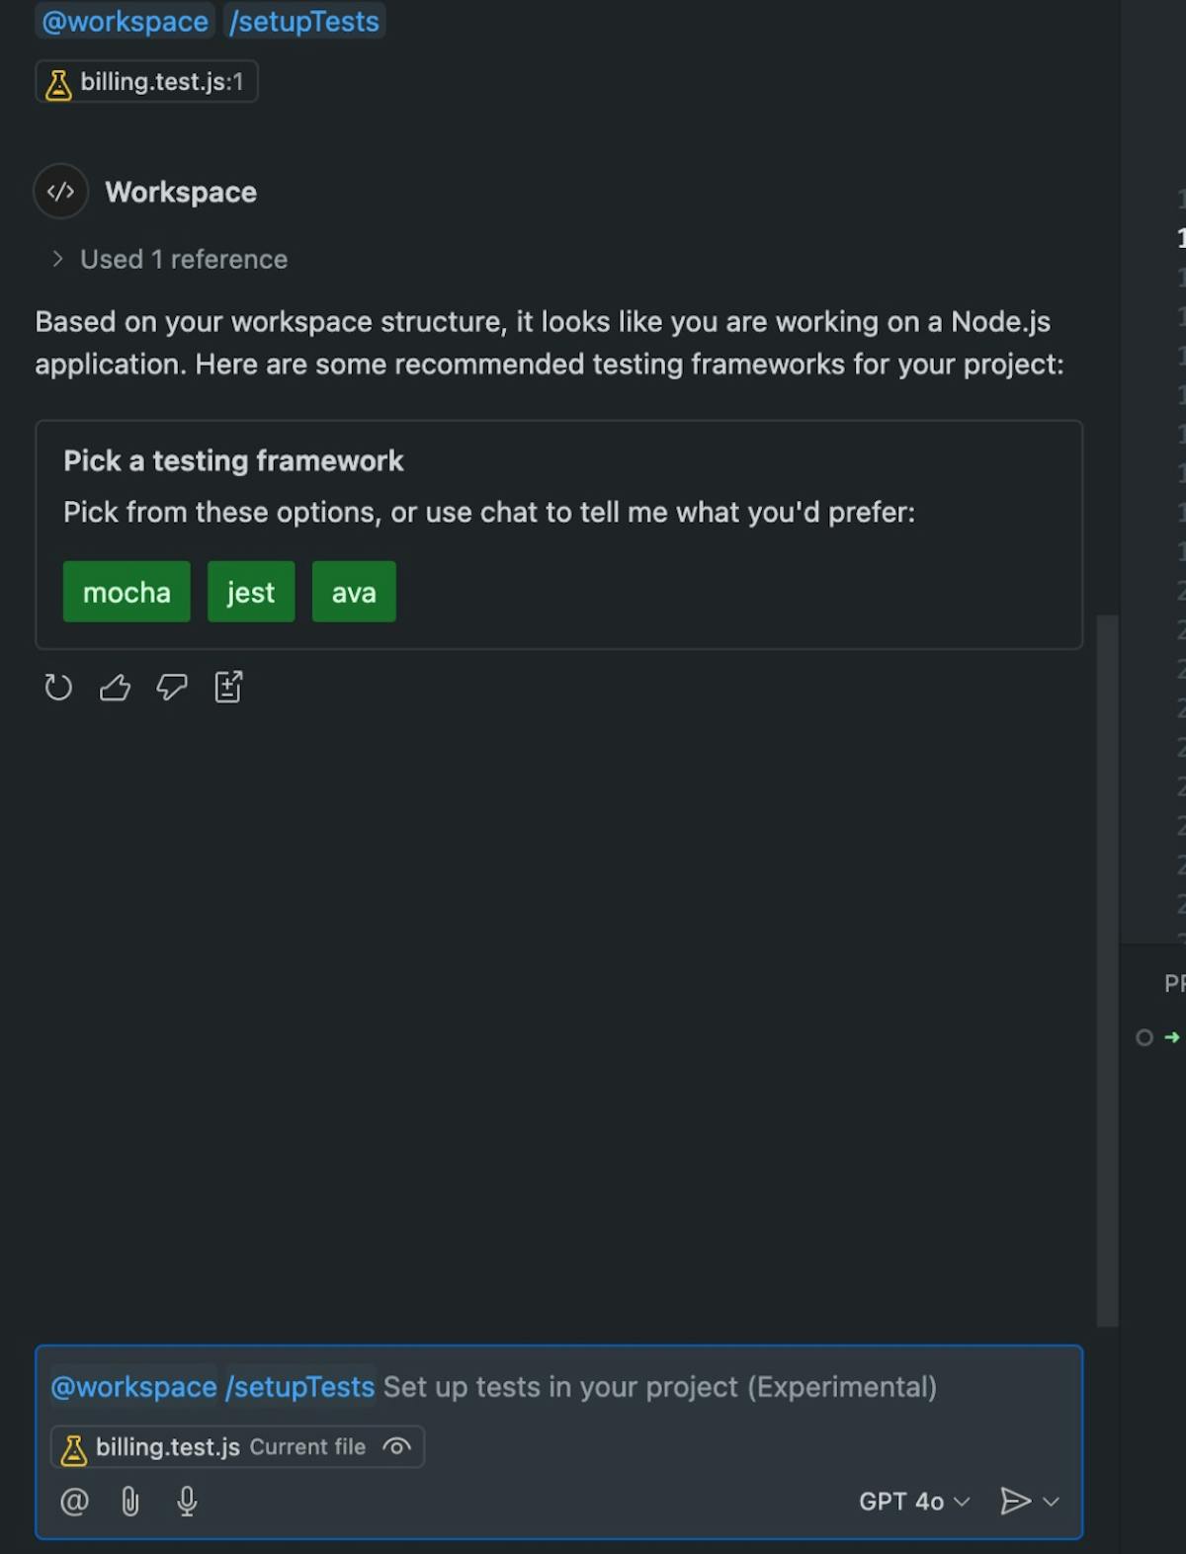Start voice chat with microphone icon
This screenshot has height=1554, width=1186.
click(x=187, y=1502)
